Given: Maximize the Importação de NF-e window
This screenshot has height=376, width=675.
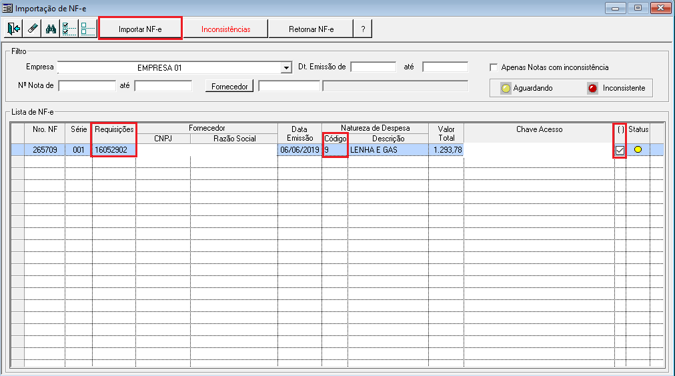Looking at the screenshot, I should [638, 8].
